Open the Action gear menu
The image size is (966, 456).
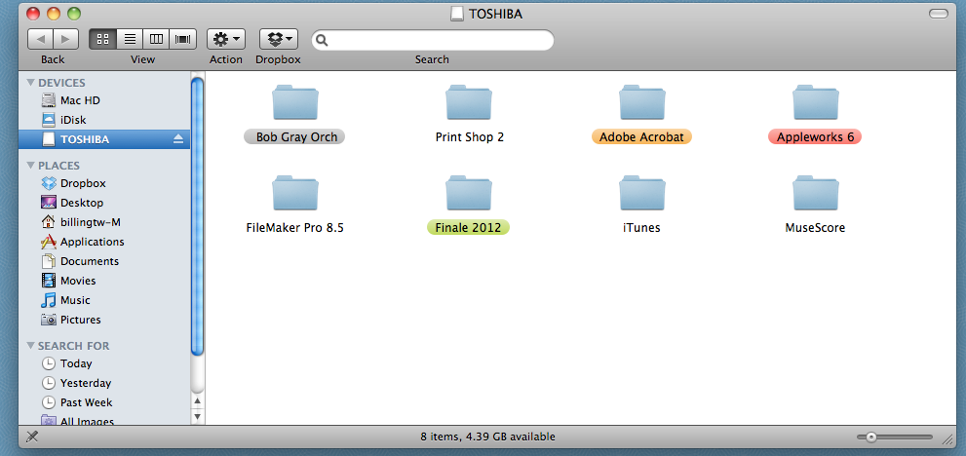pyautogui.click(x=226, y=39)
